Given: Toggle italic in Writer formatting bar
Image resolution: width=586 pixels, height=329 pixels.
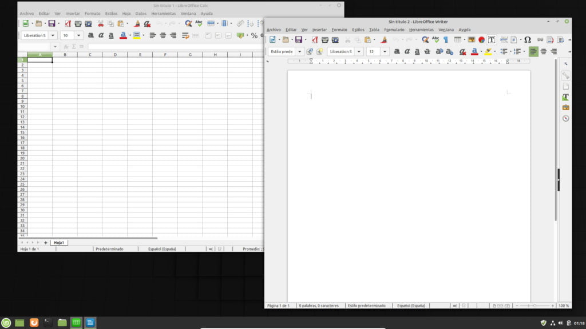Looking at the screenshot, I should pos(407,52).
